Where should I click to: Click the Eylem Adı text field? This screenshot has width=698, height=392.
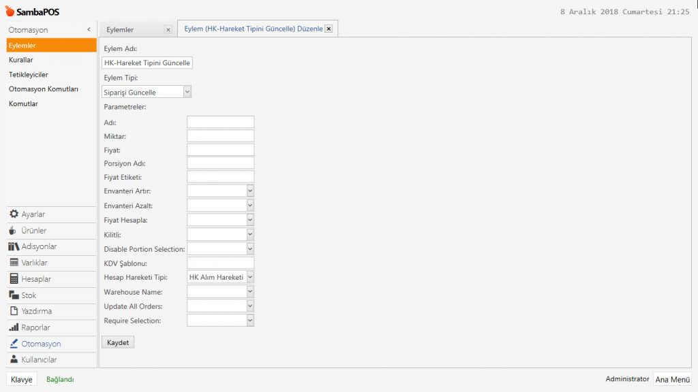tap(147, 63)
